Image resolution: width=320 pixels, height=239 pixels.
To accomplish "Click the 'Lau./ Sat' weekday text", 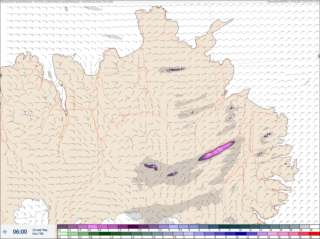I will click(x=38, y=234).
